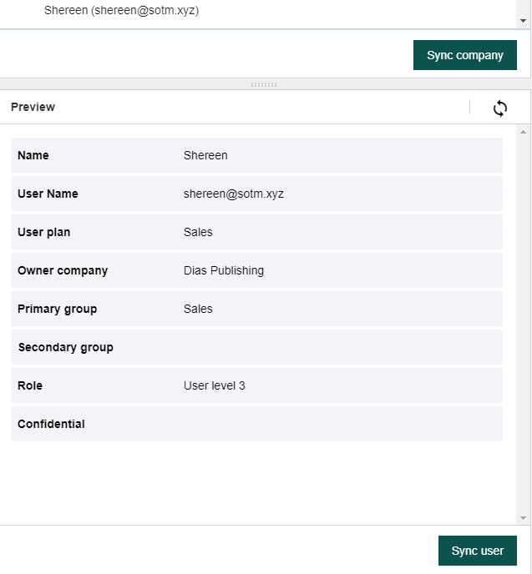The width and height of the screenshot is (532, 574).
Task: Click the 'Owner company' field label
Action: [63, 270]
